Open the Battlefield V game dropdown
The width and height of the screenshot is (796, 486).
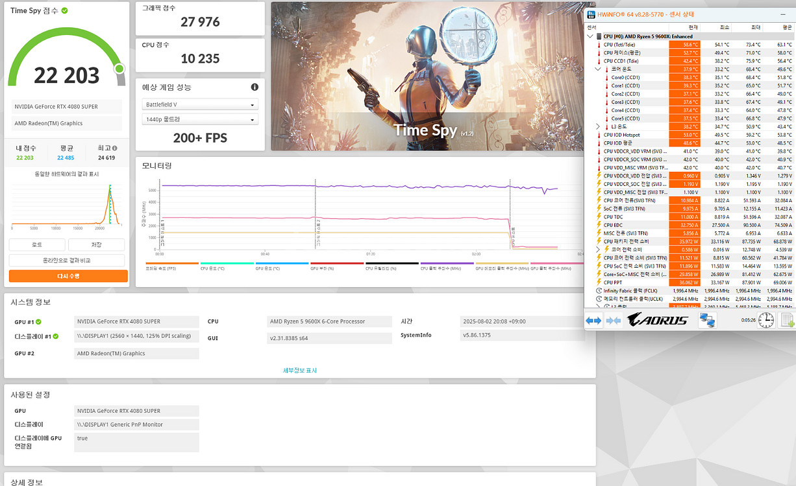point(200,104)
